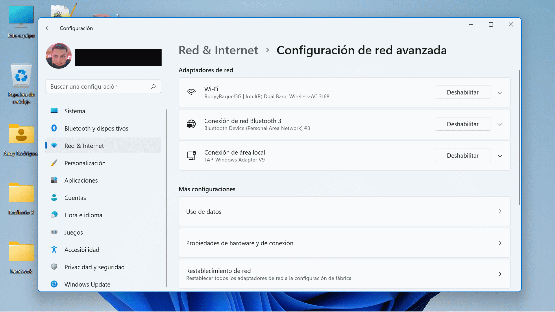Click RudyyRaquel5G Wi-Fi description text
Screen dimensions: 555x312
tap(267, 96)
